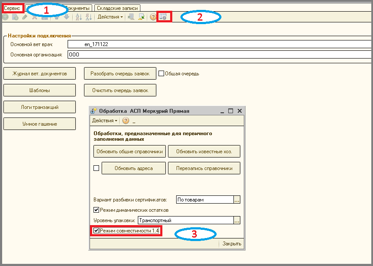Sort ascending with the А-Я icon
This screenshot has width=373, height=266.
[x=78, y=17]
